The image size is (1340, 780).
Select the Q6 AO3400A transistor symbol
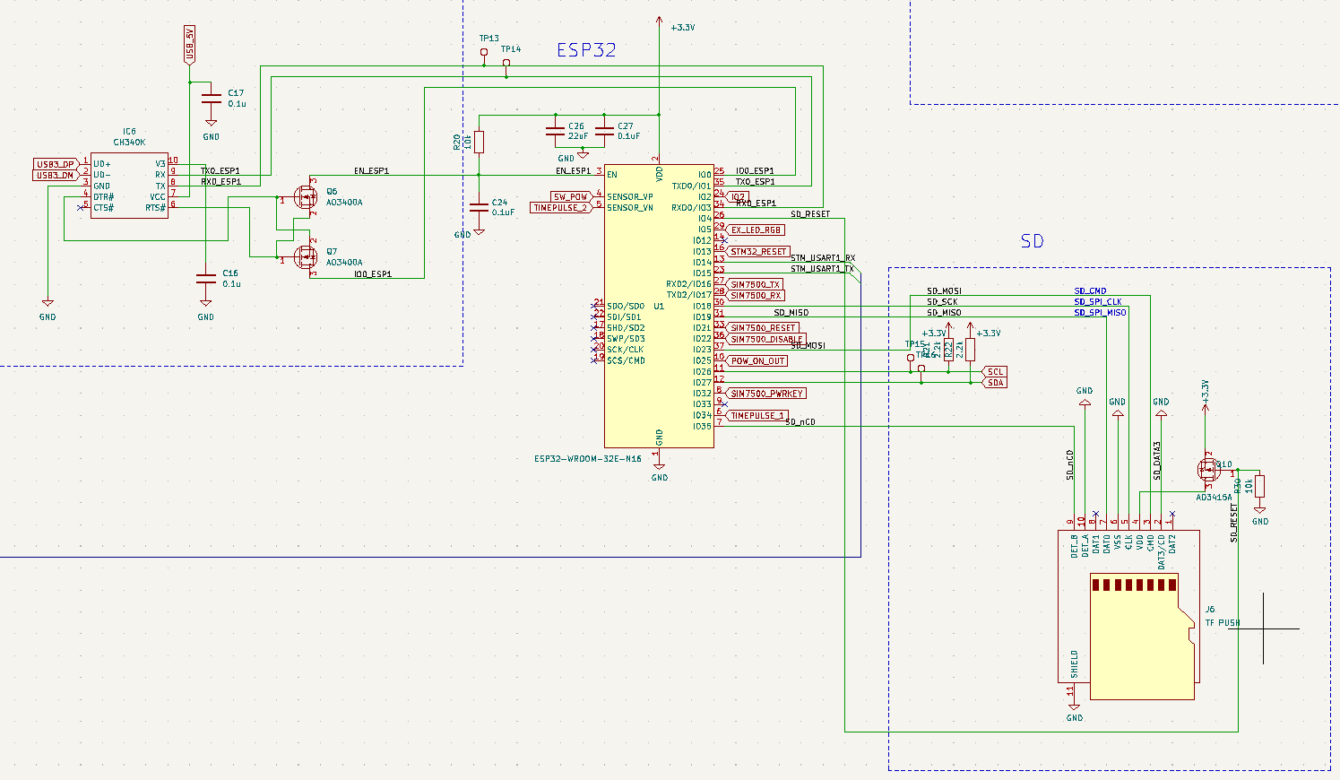coord(306,197)
